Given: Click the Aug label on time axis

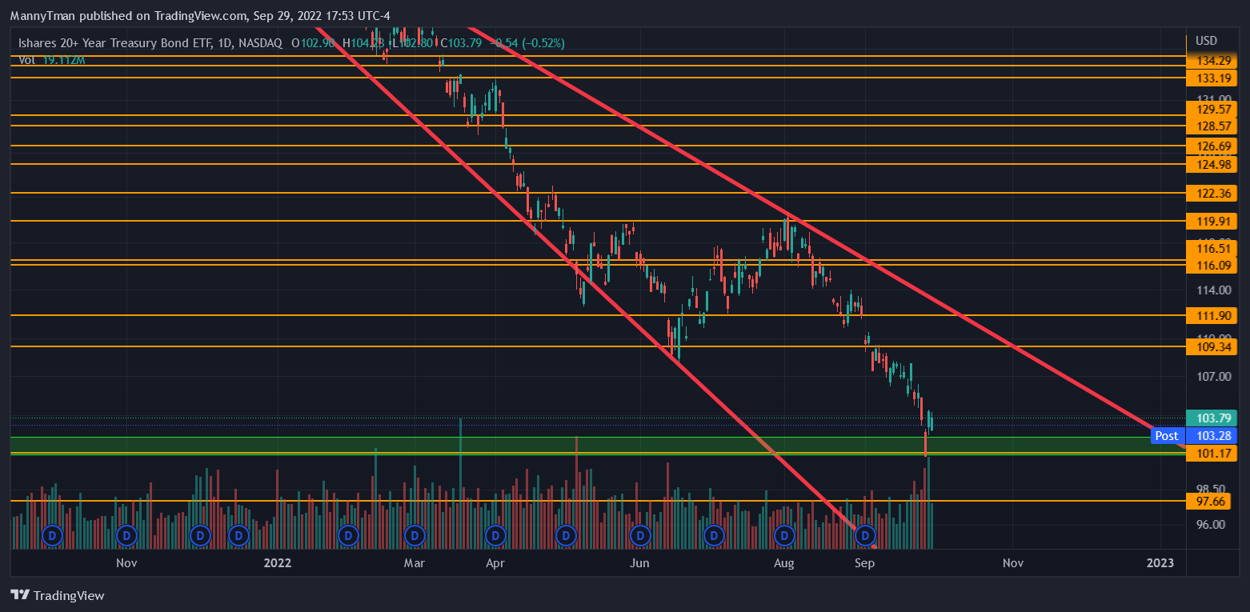Looking at the screenshot, I should [x=784, y=563].
